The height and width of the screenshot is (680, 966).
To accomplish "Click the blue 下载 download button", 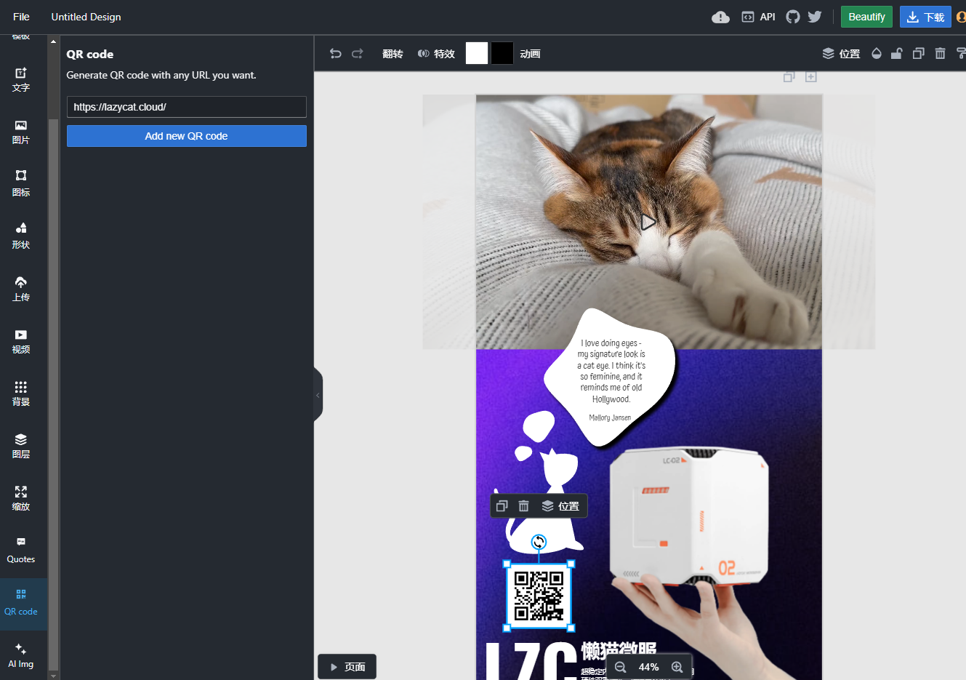I will (925, 17).
